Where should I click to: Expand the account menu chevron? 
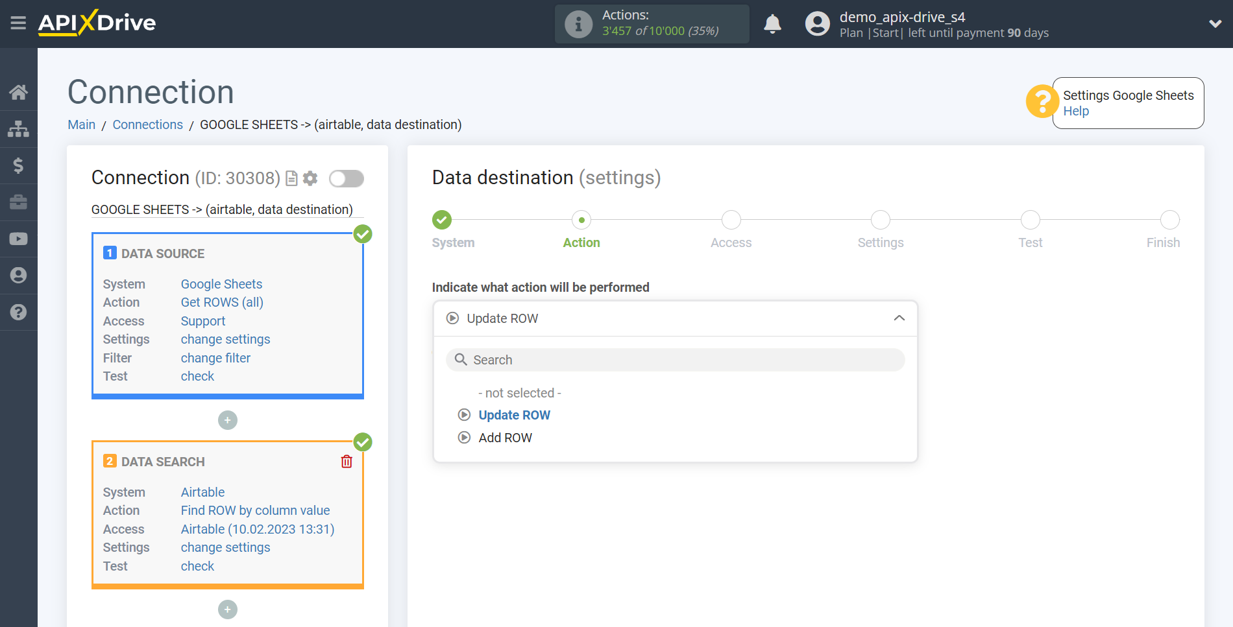pyautogui.click(x=1215, y=24)
